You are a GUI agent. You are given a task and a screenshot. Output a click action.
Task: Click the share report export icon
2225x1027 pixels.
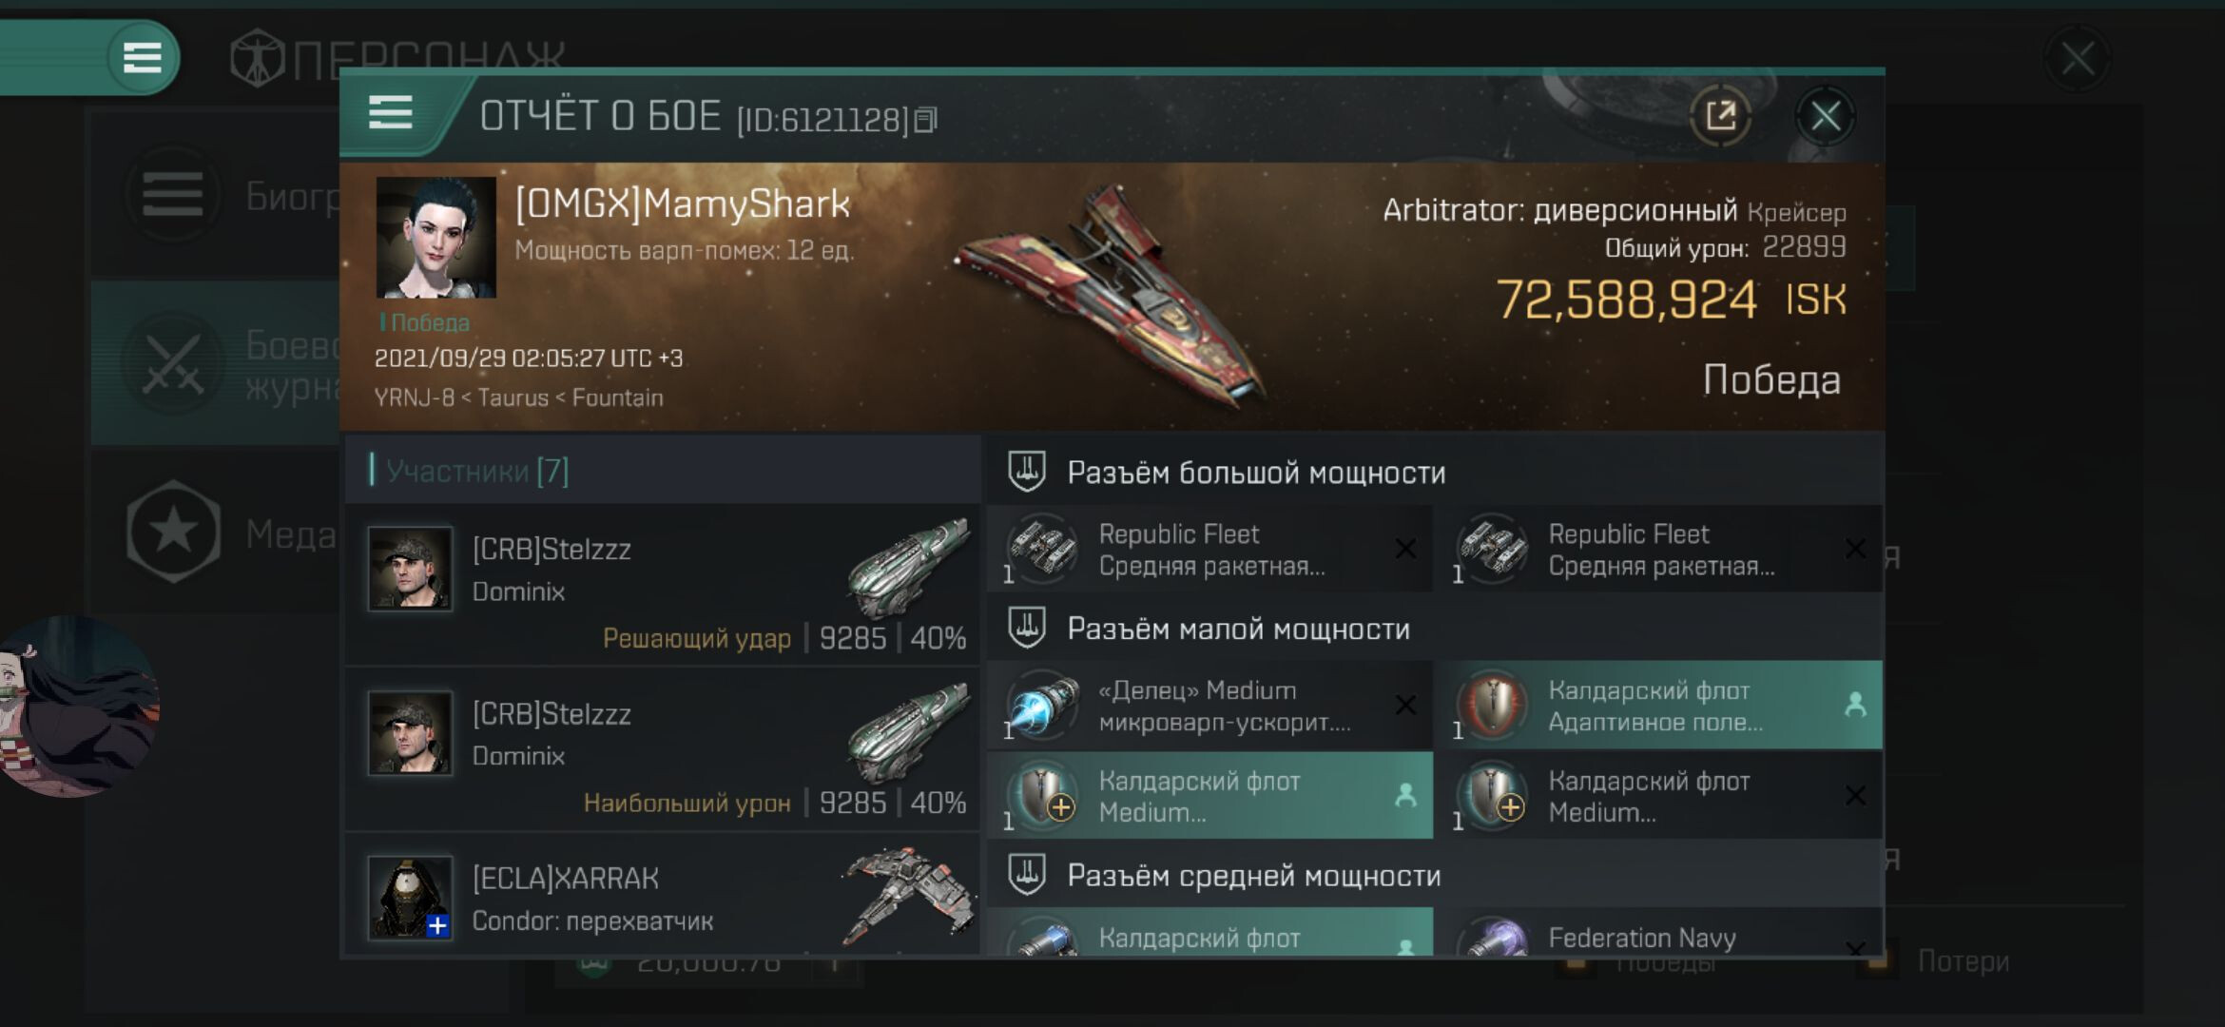click(x=1720, y=116)
